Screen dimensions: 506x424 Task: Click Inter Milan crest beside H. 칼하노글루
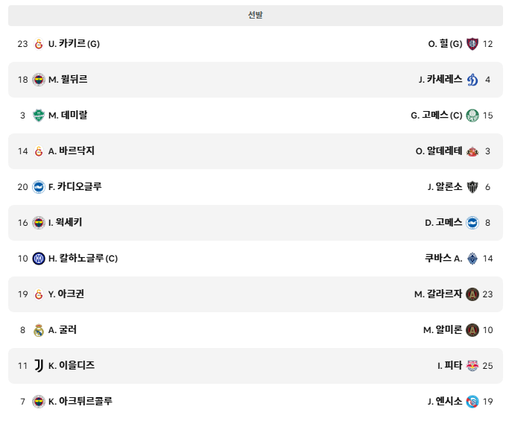coord(39,259)
